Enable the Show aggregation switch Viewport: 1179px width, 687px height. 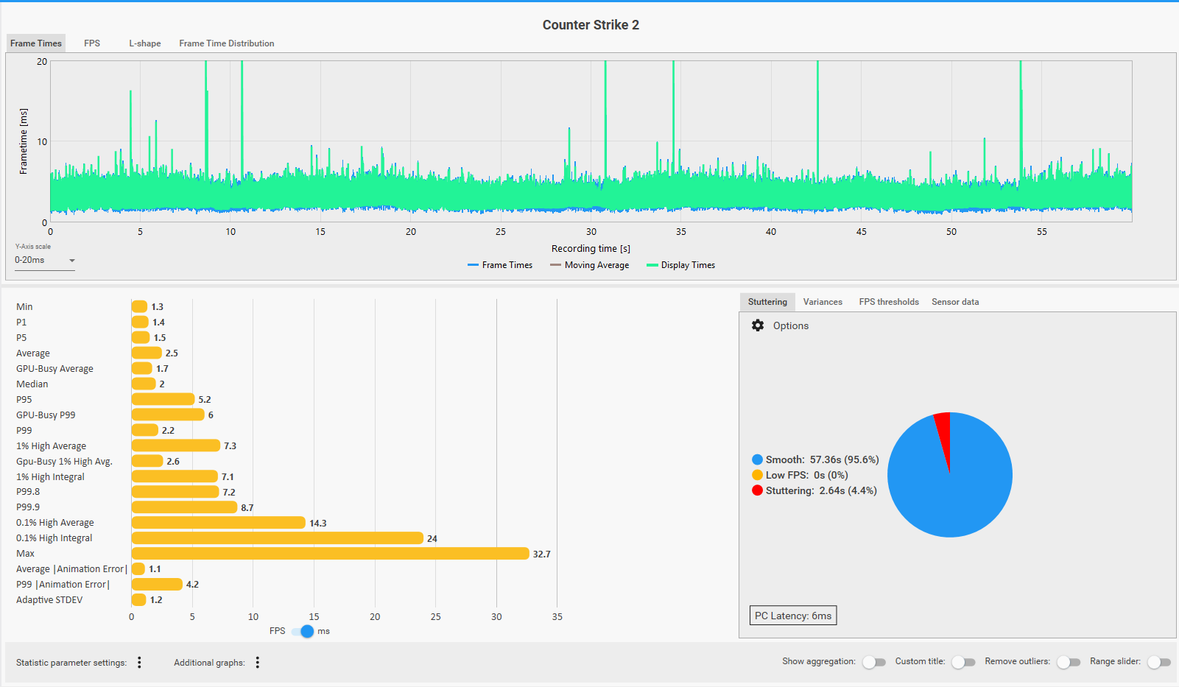click(x=873, y=662)
